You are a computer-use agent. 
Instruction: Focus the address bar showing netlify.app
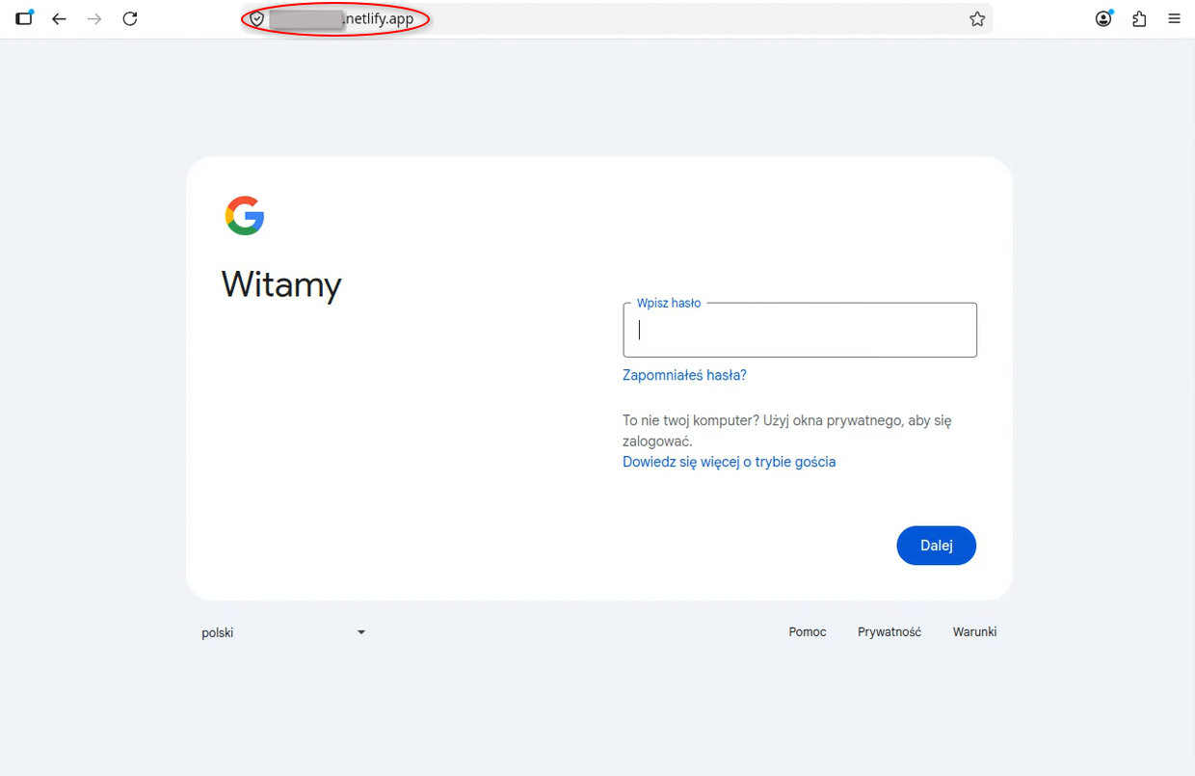[617, 19]
